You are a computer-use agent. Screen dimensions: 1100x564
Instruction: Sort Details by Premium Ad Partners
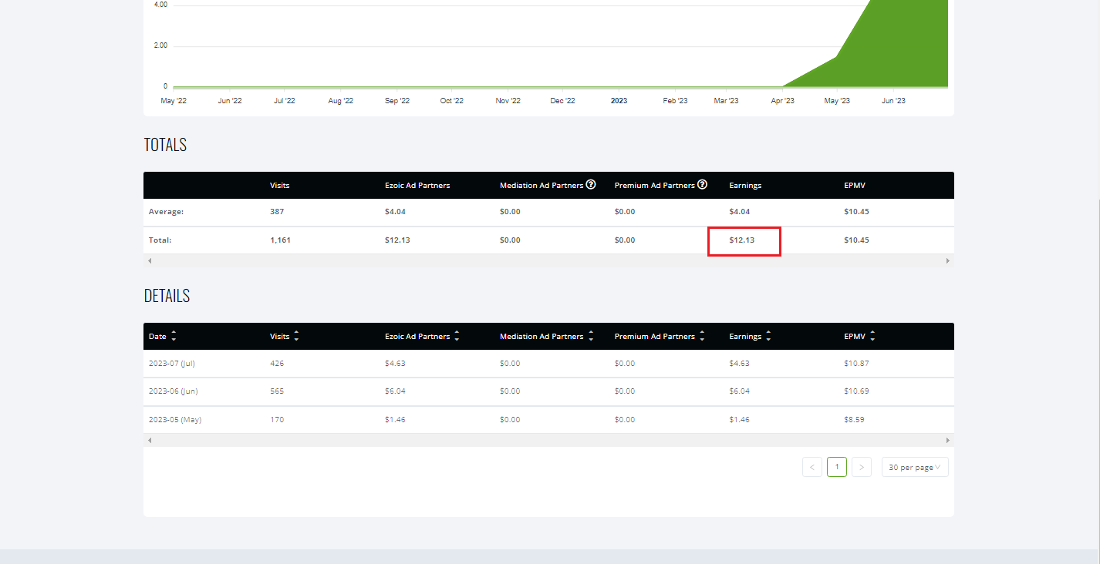tap(702, 337)
